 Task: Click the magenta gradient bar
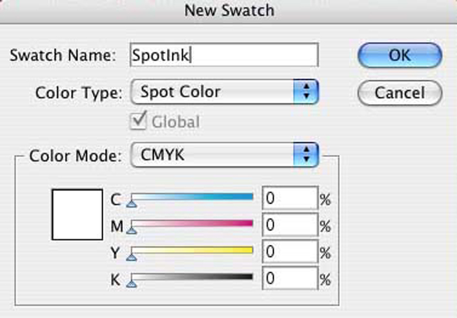192,224
